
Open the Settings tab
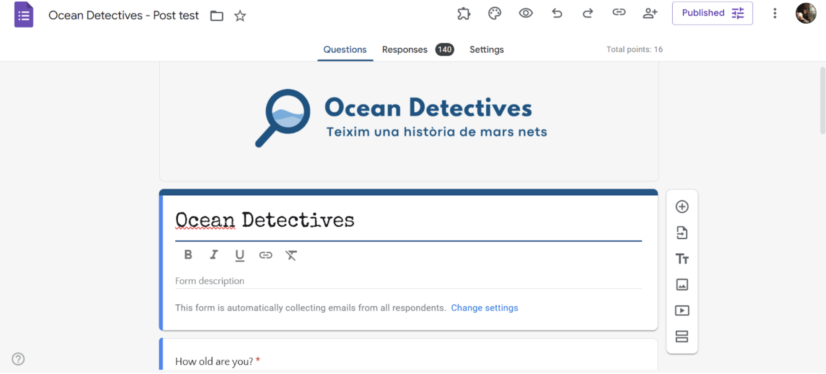point(486,49)
